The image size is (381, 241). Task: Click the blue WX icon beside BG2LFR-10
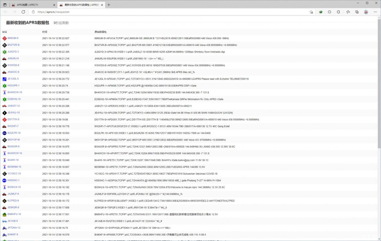point(4,133)
